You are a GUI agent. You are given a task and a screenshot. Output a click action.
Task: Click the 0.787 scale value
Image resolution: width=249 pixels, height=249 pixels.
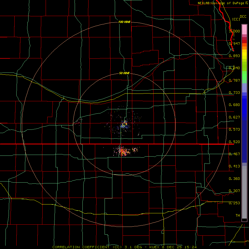[234, 80]
